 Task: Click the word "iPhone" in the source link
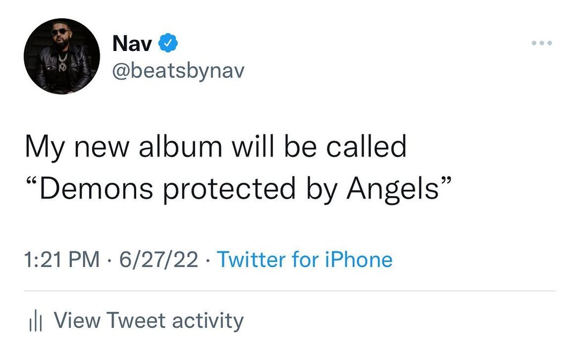[359, 260]
